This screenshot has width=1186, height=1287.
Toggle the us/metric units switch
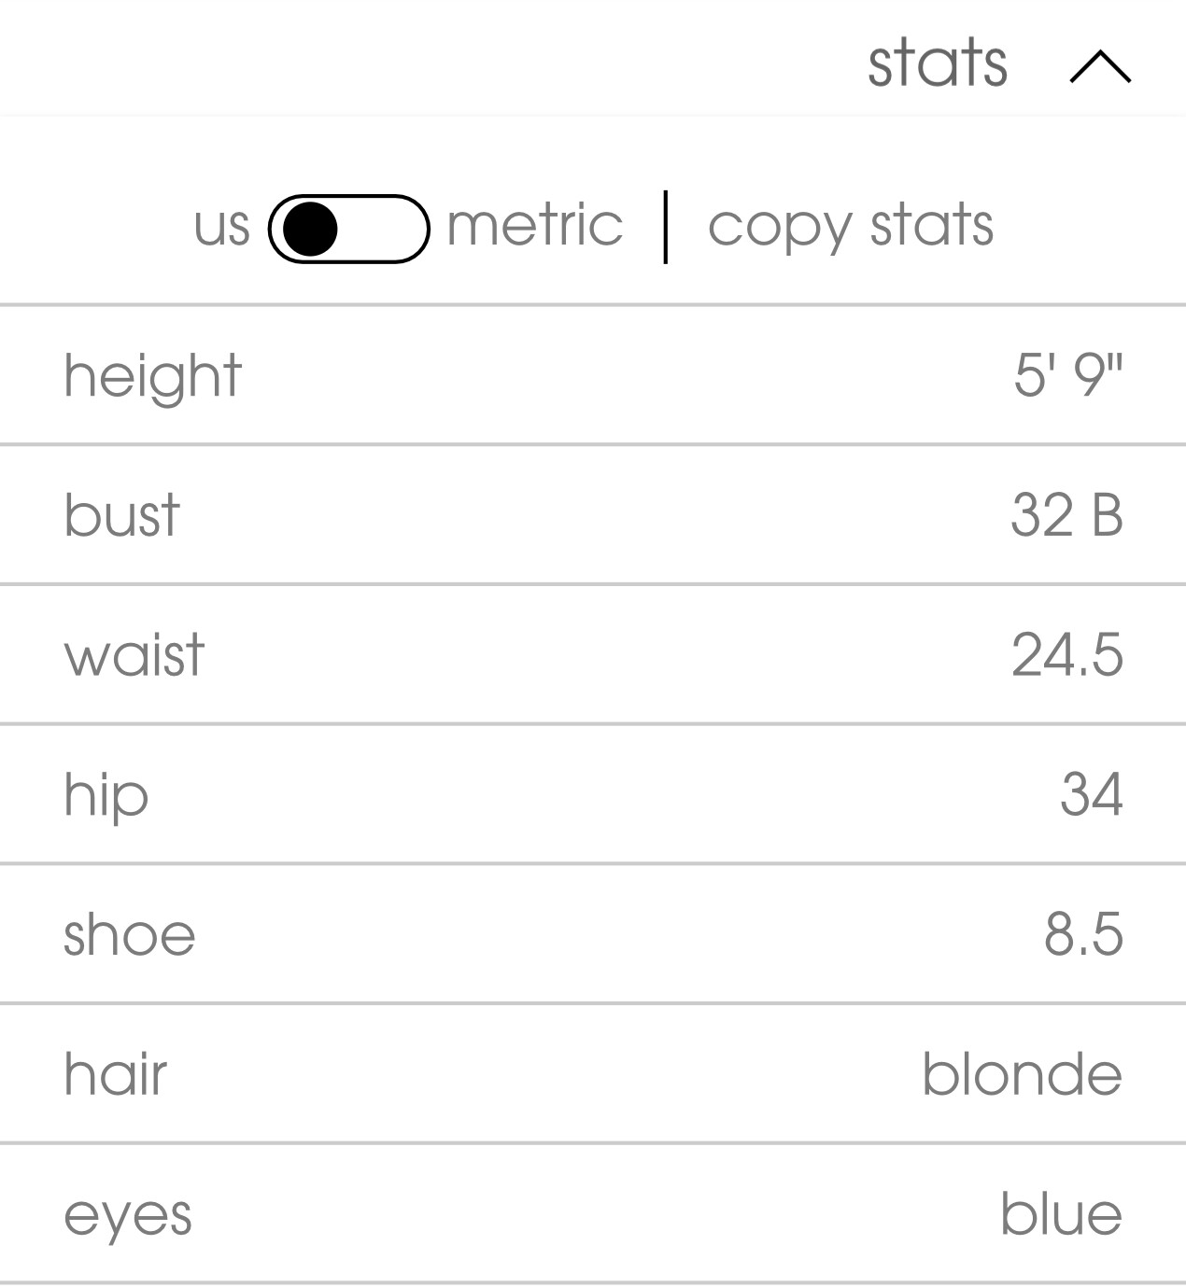tap(349, 229)
